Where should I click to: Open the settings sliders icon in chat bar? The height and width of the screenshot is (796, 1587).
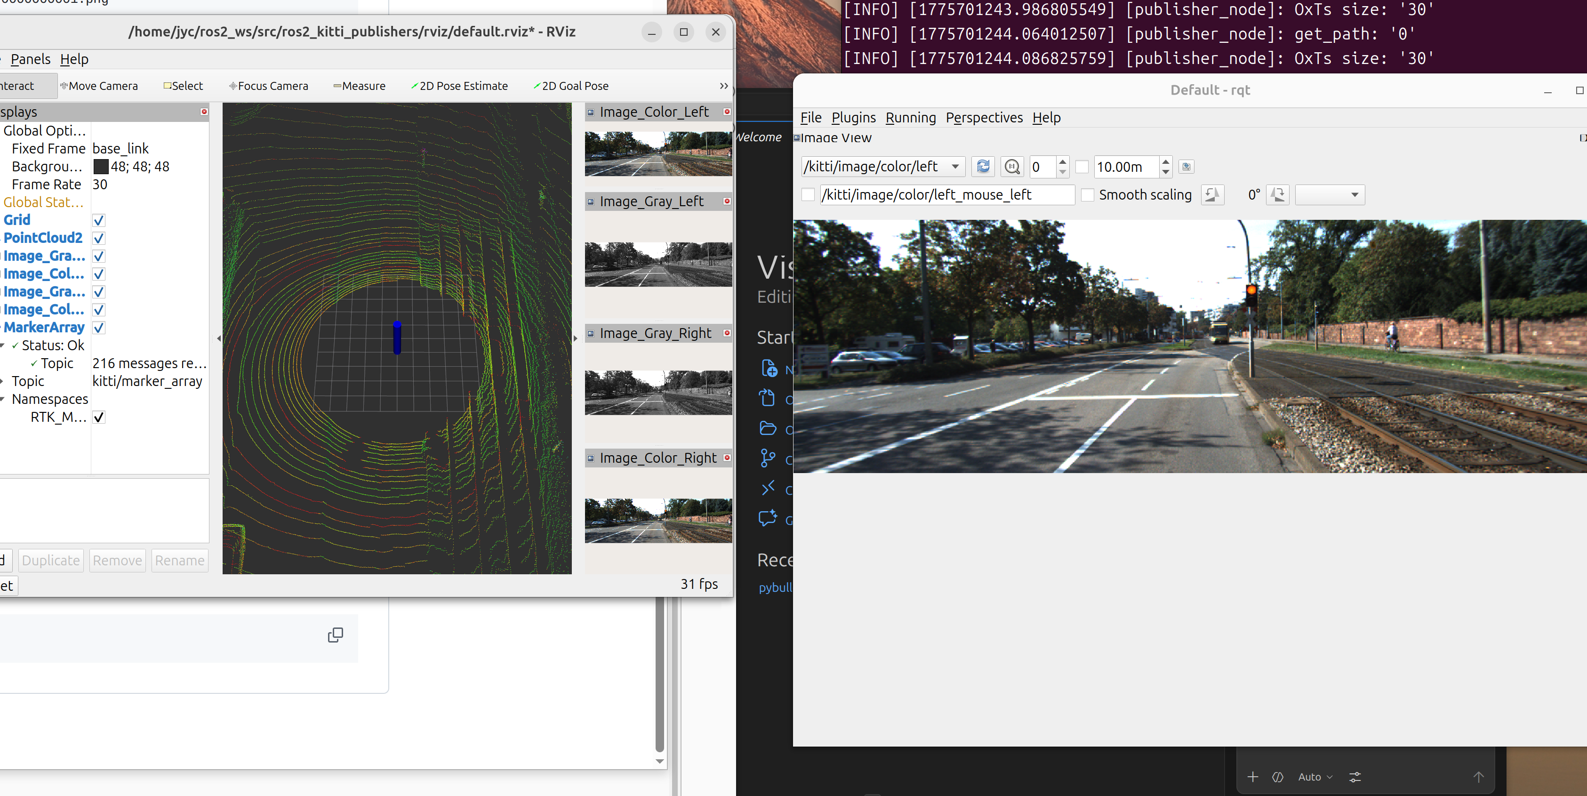coord(1355,777)
